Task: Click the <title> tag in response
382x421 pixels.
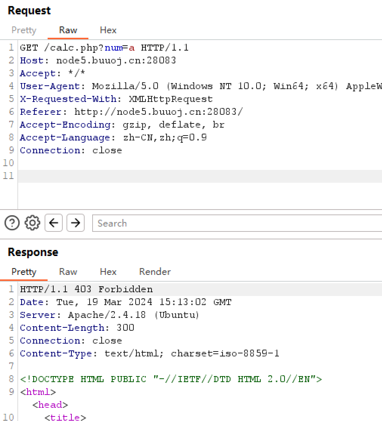Action: (x=65, y=417)
